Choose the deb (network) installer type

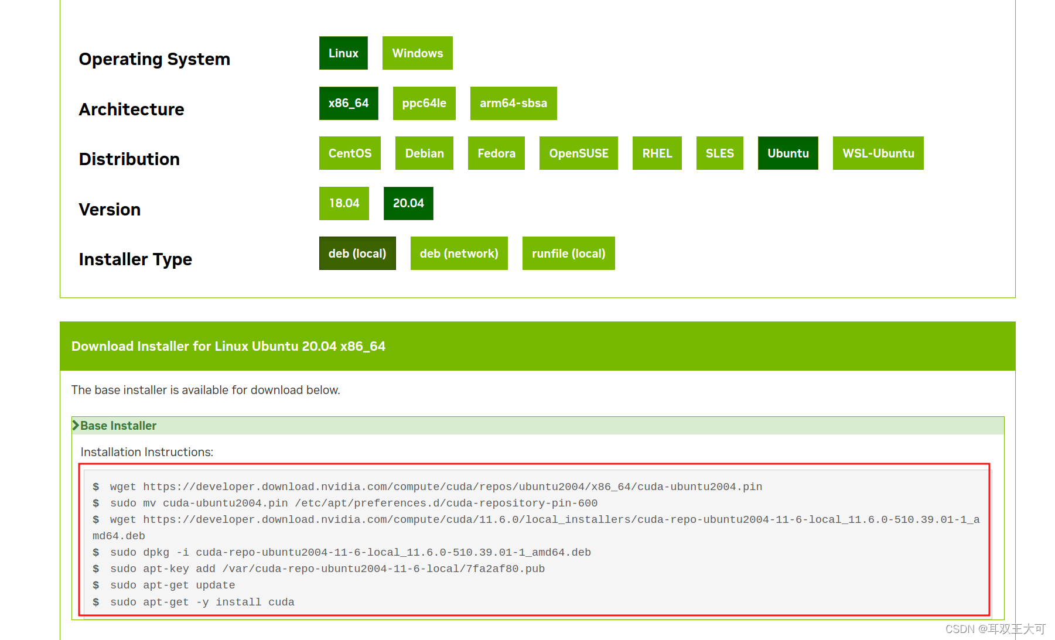pos(459,254)
